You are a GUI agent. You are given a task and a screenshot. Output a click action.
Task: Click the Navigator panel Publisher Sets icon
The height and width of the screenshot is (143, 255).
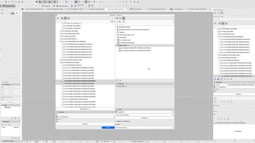pyautogui.click(x=226, y=23)
